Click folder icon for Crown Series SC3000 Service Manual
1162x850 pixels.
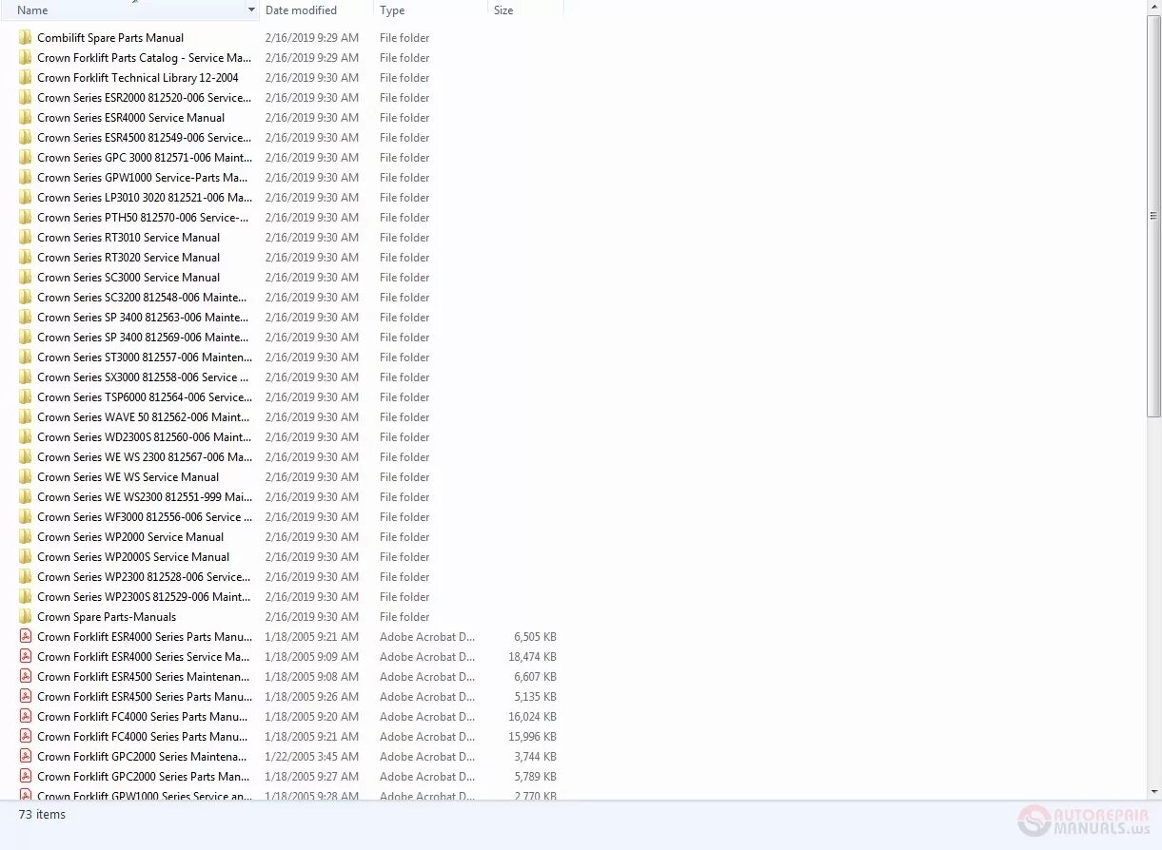[x=26, y=278]
